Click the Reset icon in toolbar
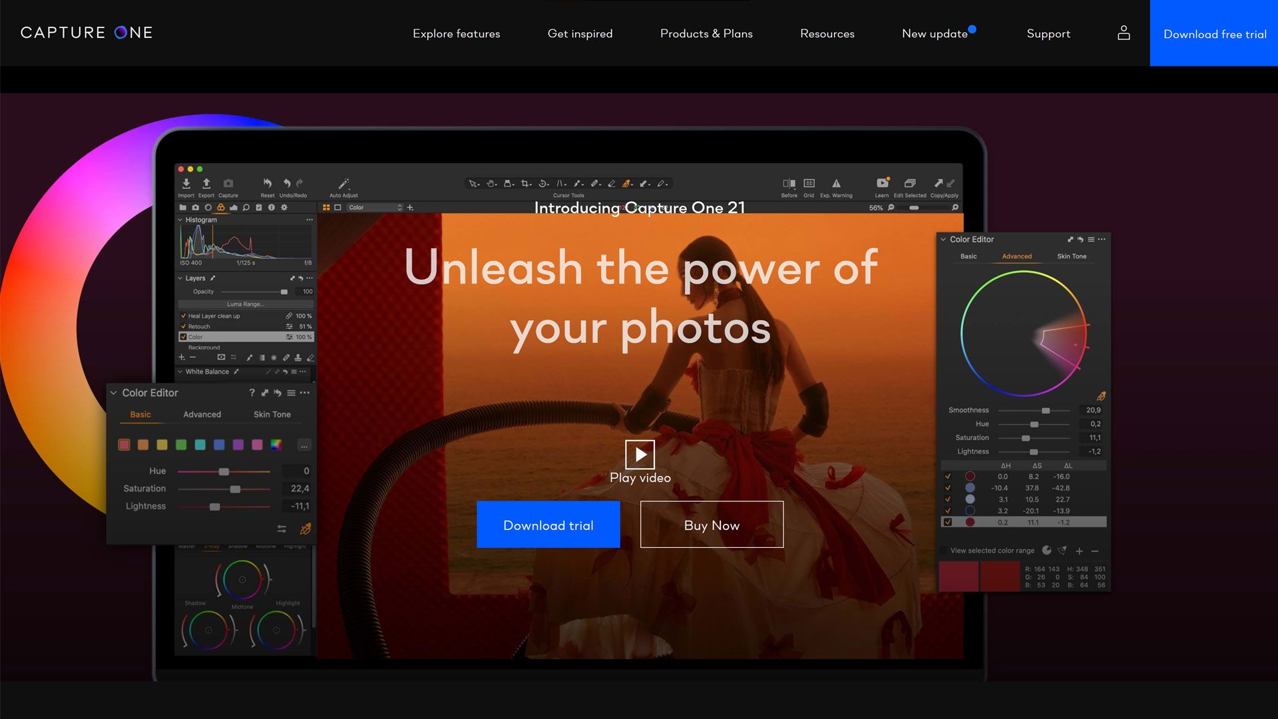Image resolution: width=1278 pixels, height=719 pixels. (267, 183)
